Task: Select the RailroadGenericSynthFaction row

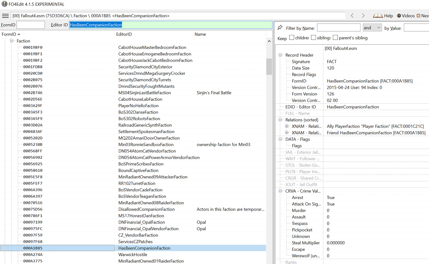Action: click(x=133, y=125)
